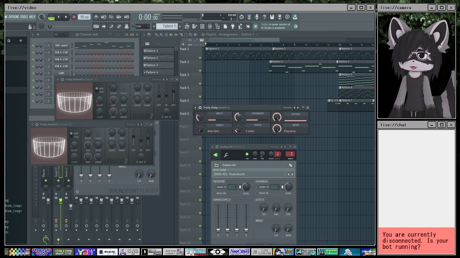Click the scissors cut icon in the top toolbar

pos(249,17)
